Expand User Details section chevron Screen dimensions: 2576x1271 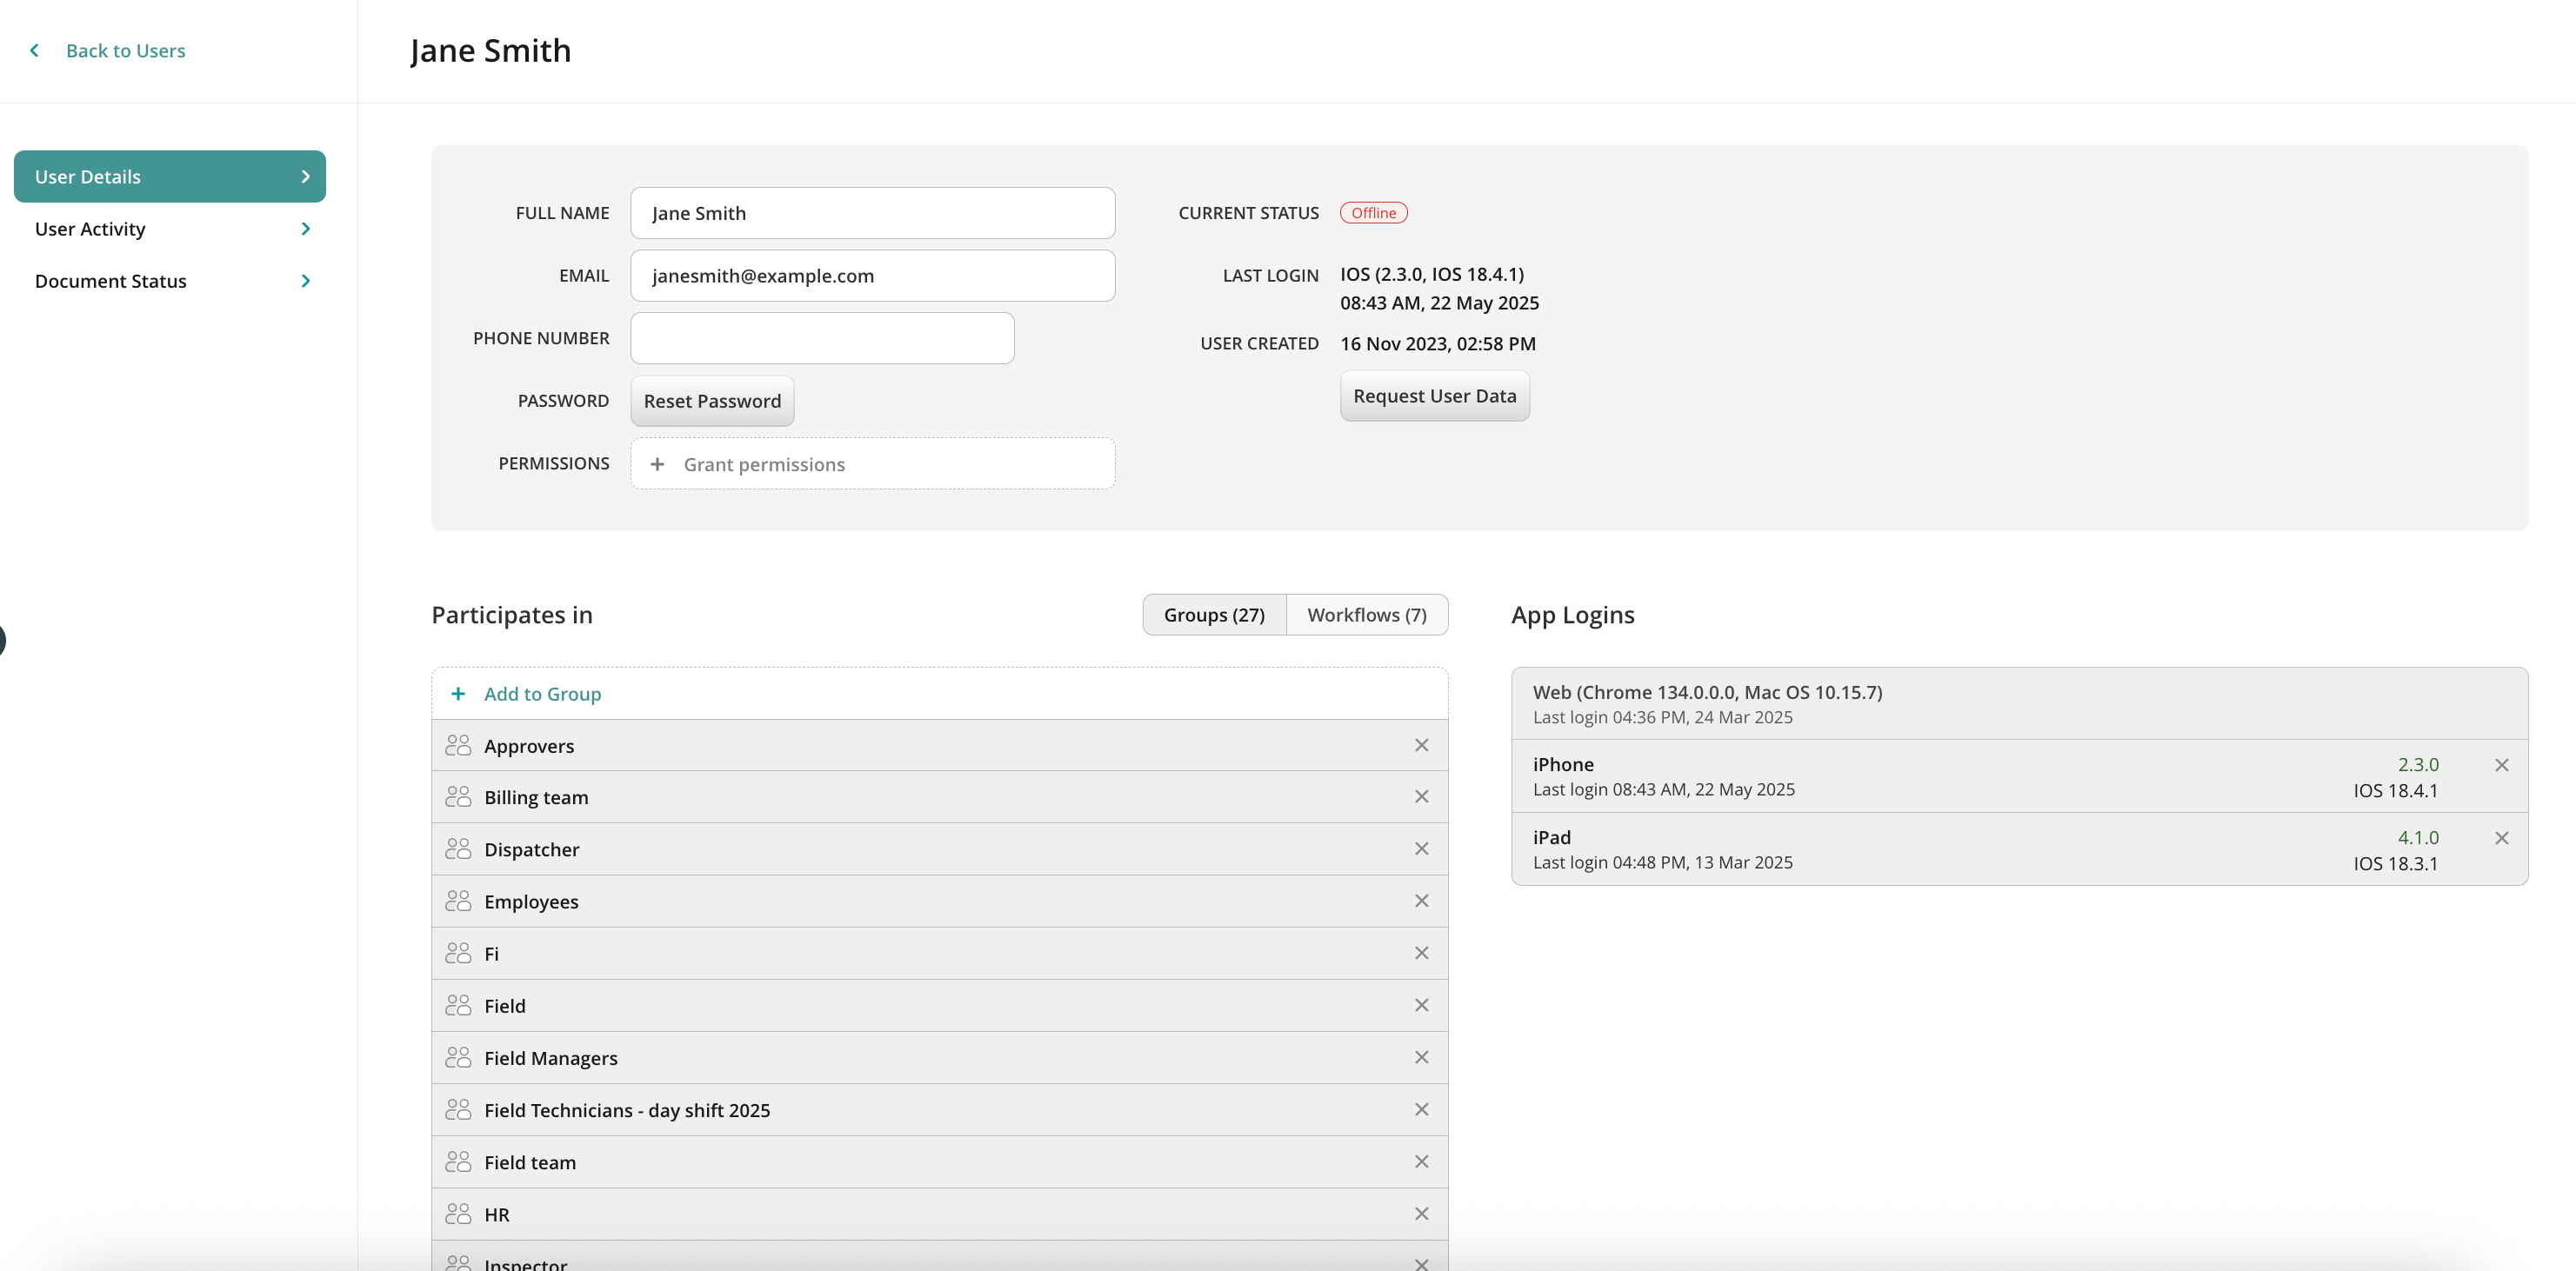coord(305,177)
